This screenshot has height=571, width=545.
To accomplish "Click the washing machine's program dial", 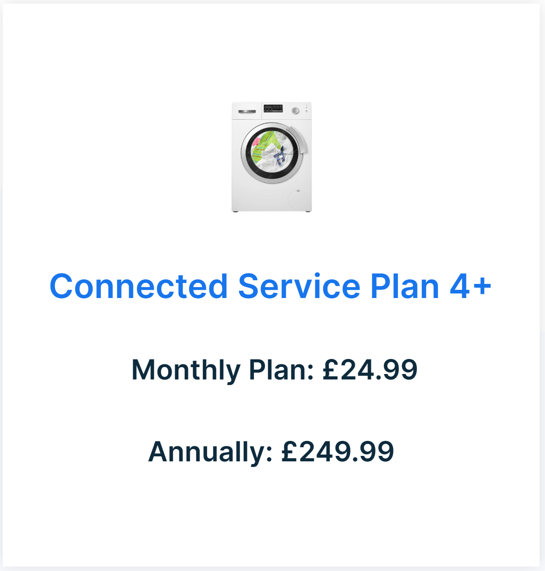I will [295, 111].
